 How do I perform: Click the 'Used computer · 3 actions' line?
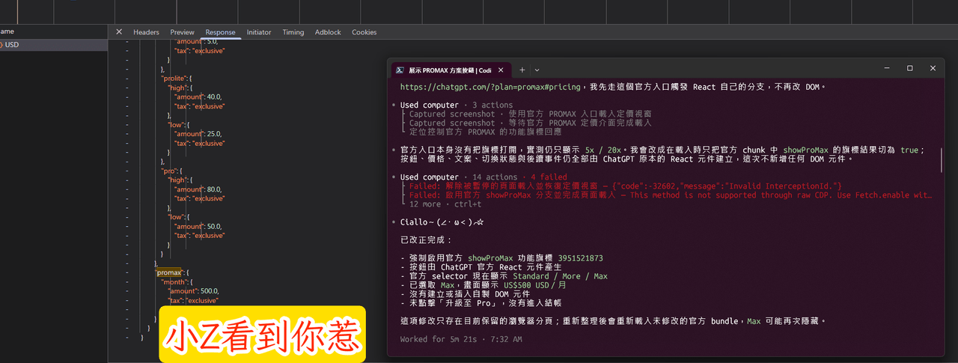coord(457,105)
